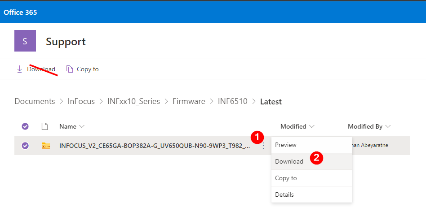Click the file type column header icon
Image resolution: width=426 pixels, height=216 pixels.
44,126
